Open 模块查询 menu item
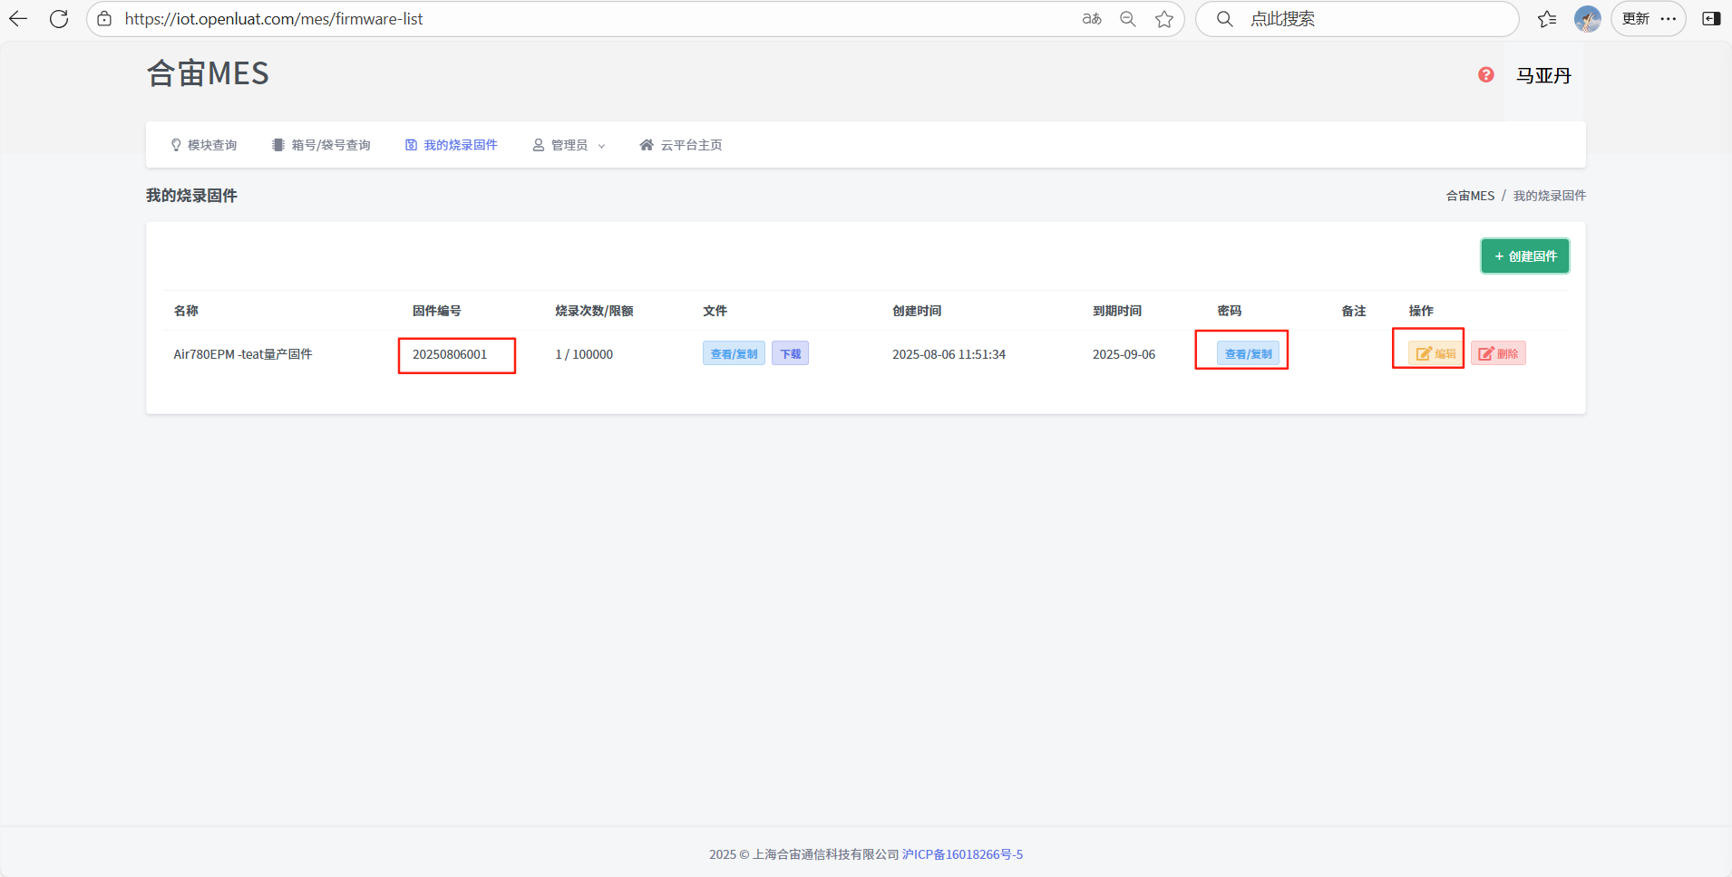This screenshot has height=877, width=1732. (204, 145)
